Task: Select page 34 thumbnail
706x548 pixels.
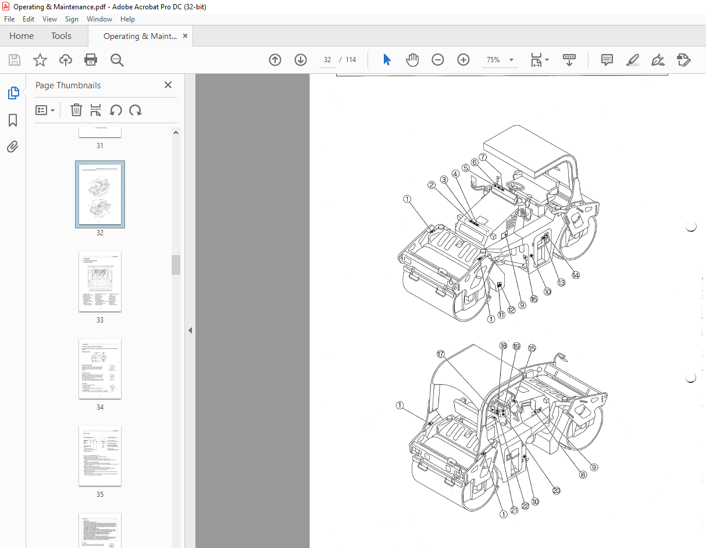Action: click(100, 369)
